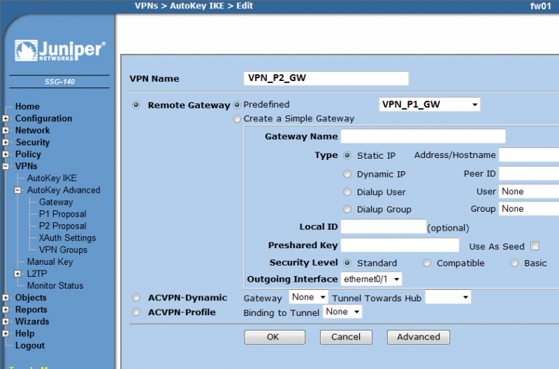The height and width of the screenshot is (369, 559).
Task: Open the Objects menu label
Action: pos(31,297)
